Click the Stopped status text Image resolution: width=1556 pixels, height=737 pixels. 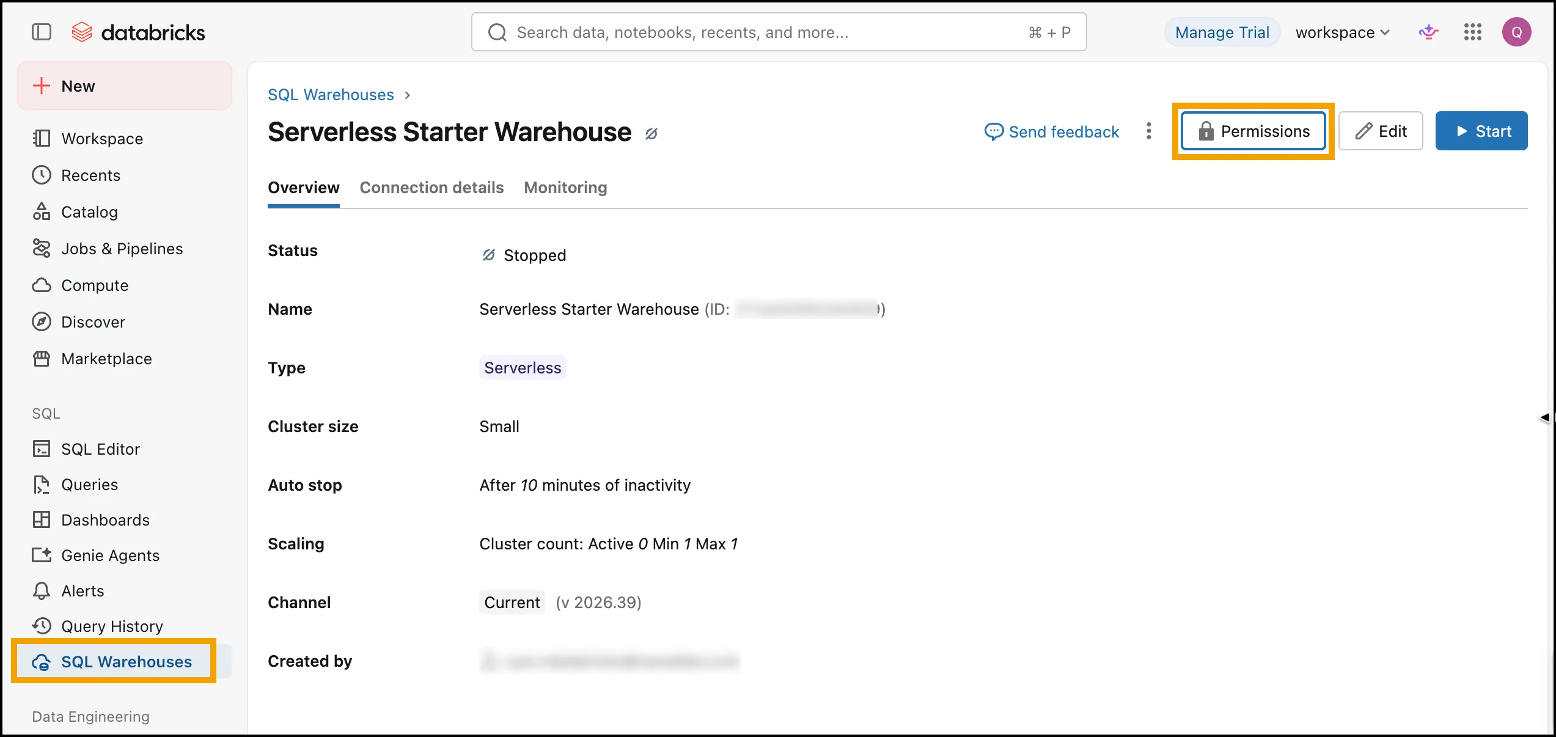point(535,255)
